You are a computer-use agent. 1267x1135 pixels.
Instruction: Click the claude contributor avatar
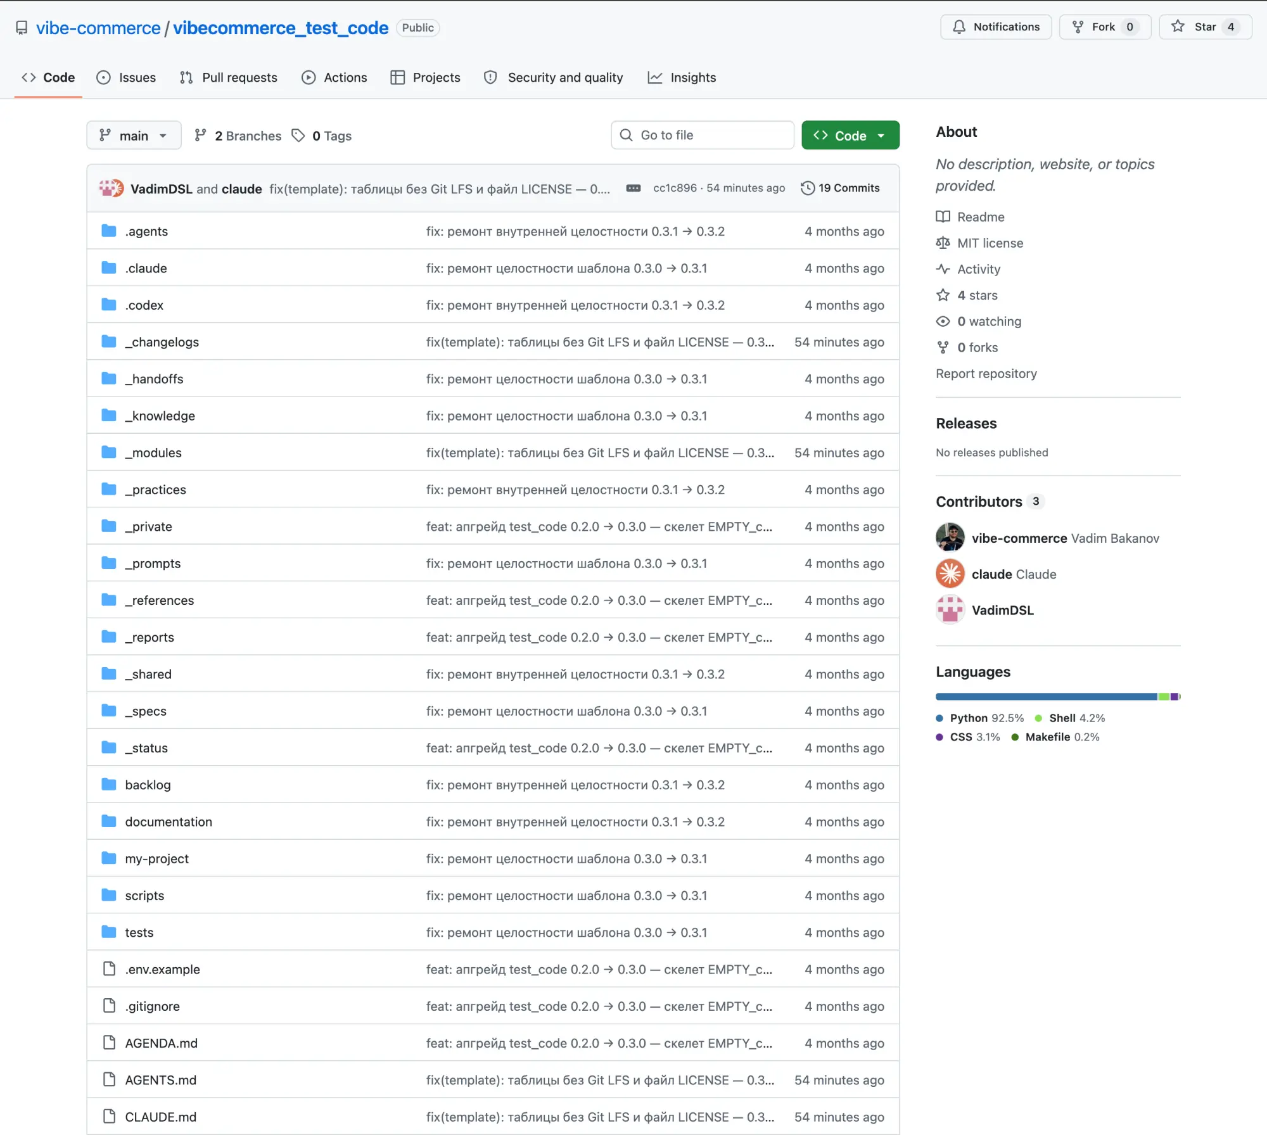(950, 574)
